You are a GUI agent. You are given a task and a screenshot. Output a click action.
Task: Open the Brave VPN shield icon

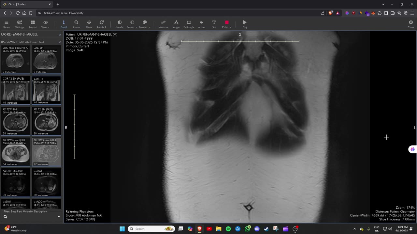tap(406, 13)
